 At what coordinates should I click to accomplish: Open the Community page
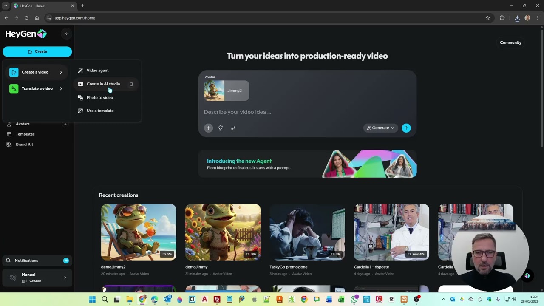[510, 42]
